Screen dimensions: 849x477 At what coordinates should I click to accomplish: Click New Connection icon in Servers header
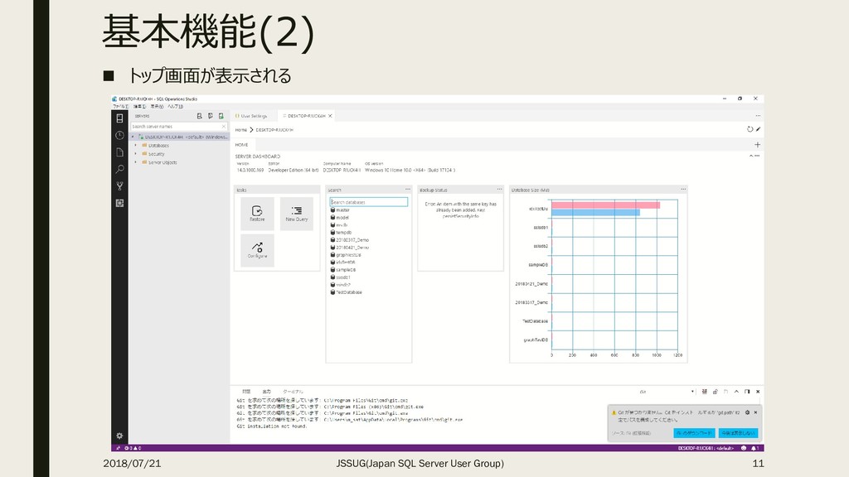point(199,116)
